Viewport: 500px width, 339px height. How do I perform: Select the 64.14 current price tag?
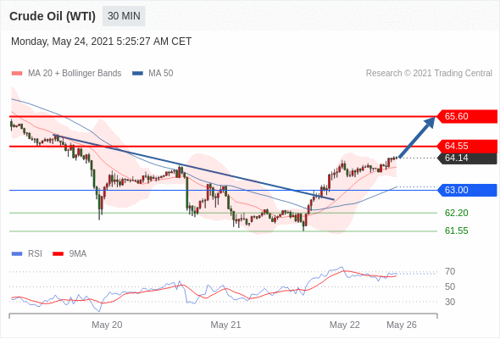coord(467,158)
